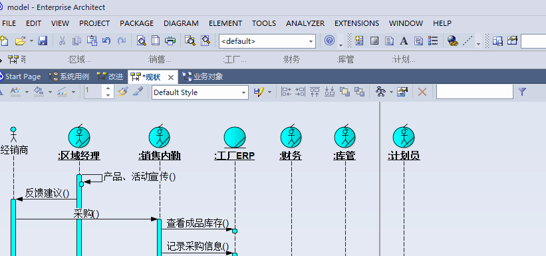
Task: Click the diagram document icon
Action: coord(418,41)
